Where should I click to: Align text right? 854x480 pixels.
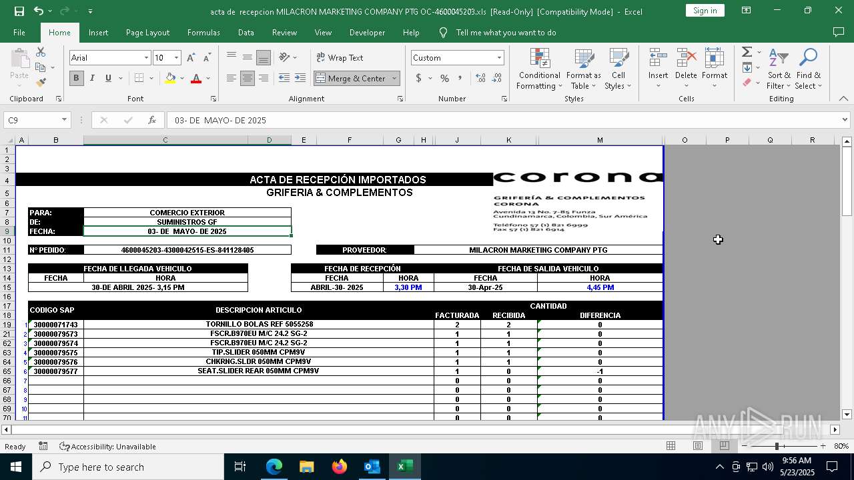pyautogui.click(x=264, y=78)
